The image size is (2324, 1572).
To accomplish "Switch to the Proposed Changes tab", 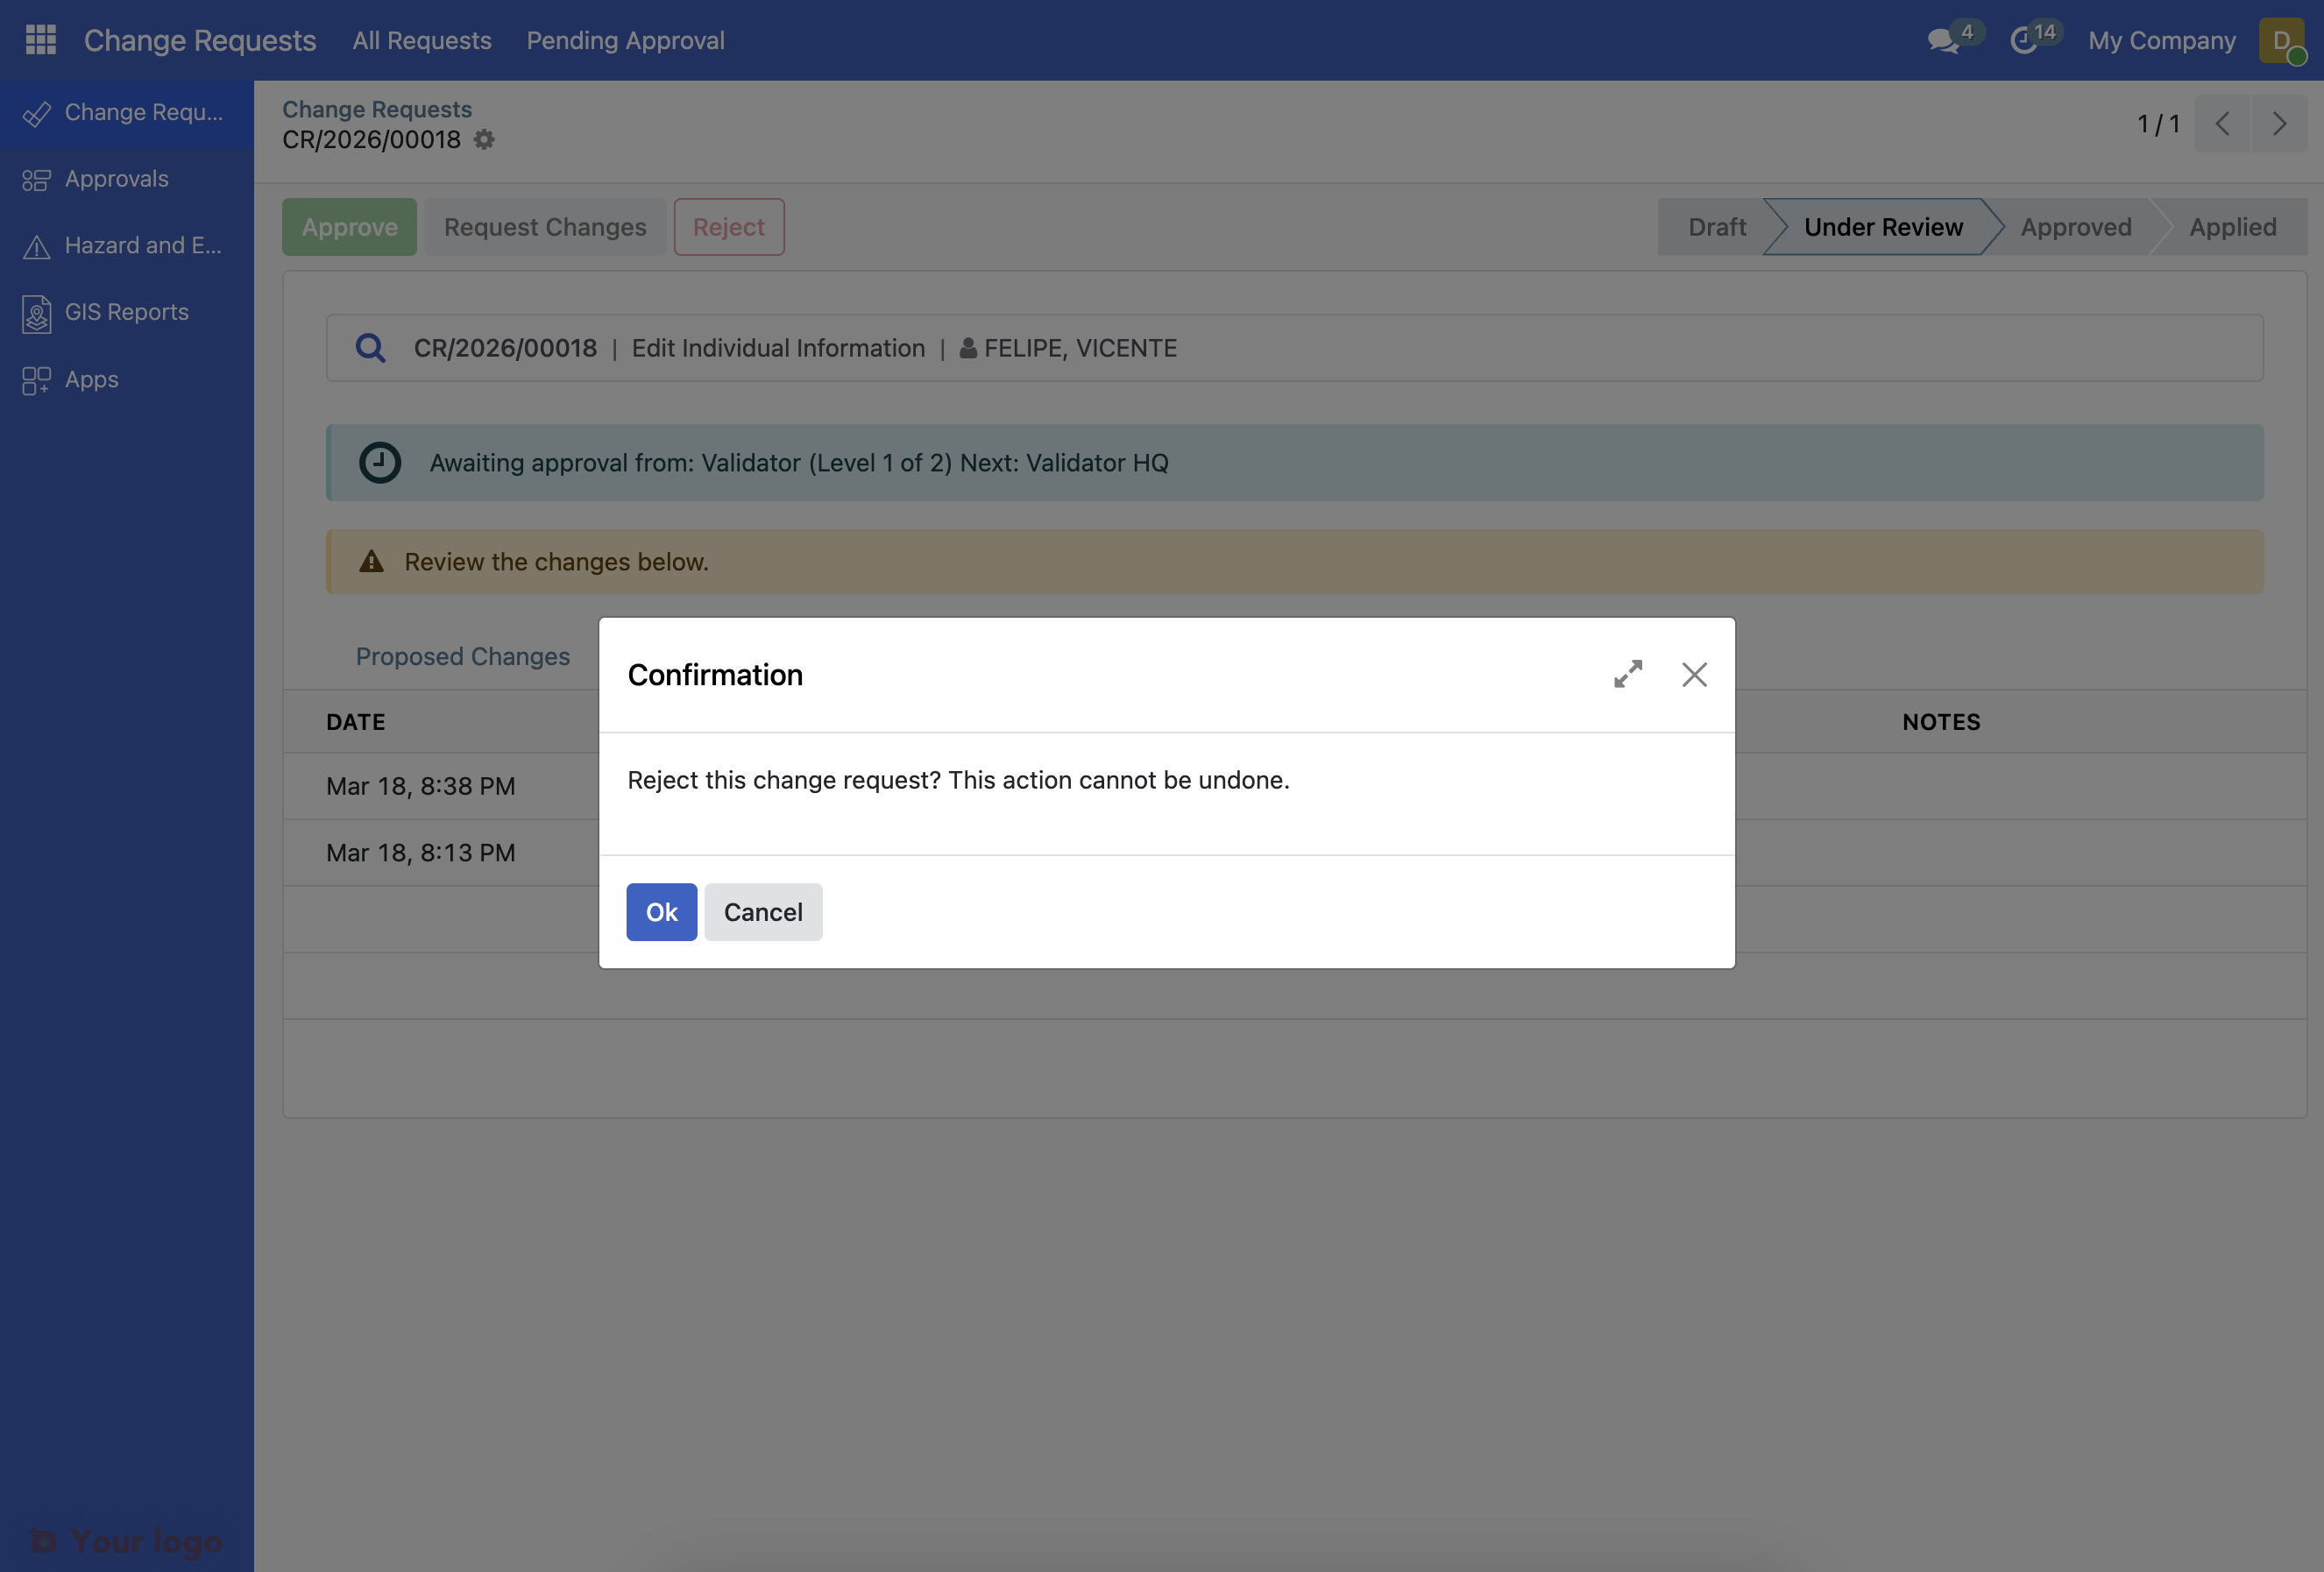I will 463,657.
